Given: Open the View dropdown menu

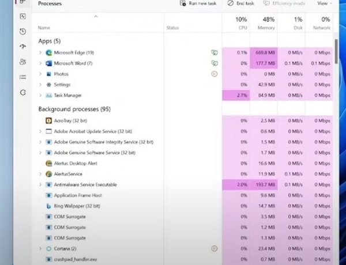Looking at the screenshot, I should tap(324, 3).
